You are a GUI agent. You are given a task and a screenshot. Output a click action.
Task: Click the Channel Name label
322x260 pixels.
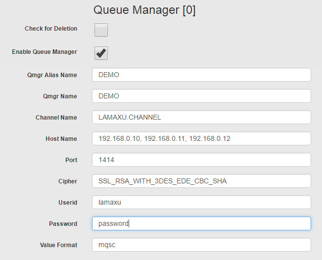point(56,118)
